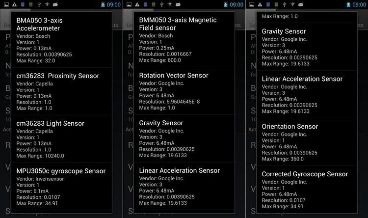Tap Android debugging icon in first screenshot's status bar
The image size is (368, 218).
click(x=55, y=4)
